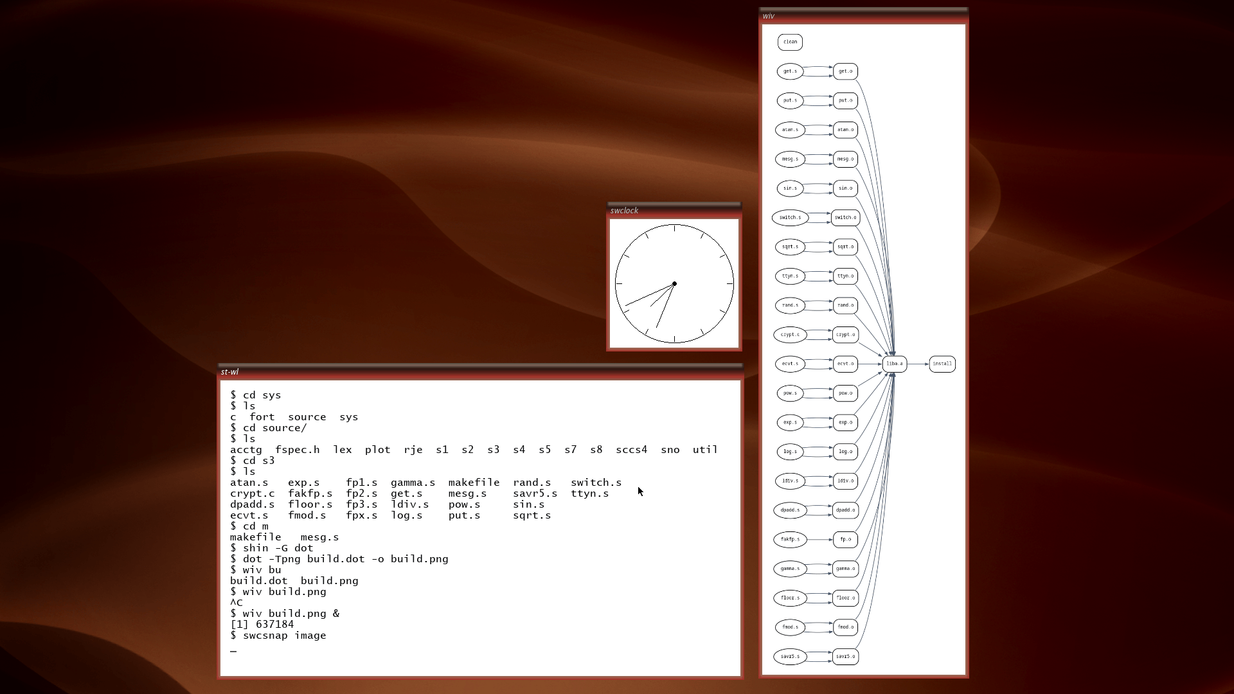Click the 'fmod.s' ellipse in the wiv graph
This screenshot has width=1234, height=694.
pyautogui.click(x=790, y=627)
